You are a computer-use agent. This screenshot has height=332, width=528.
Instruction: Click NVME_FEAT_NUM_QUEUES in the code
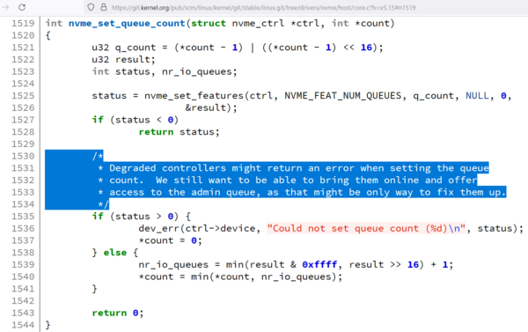point(343,96)
